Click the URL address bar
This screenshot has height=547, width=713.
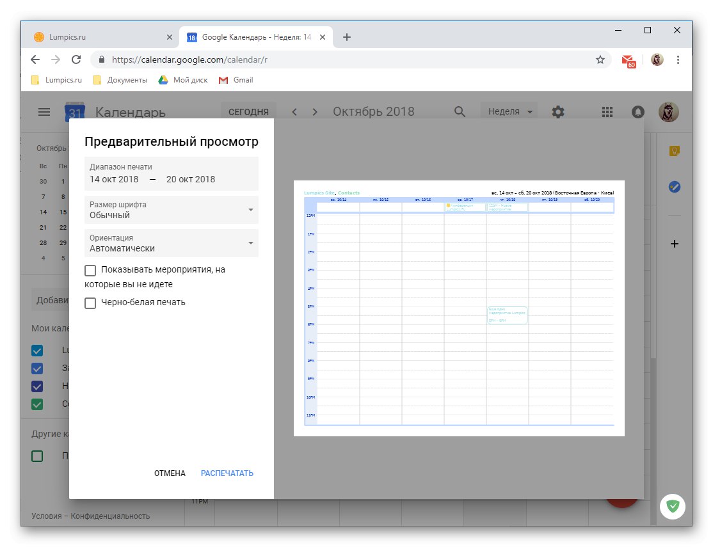point(350,59)
